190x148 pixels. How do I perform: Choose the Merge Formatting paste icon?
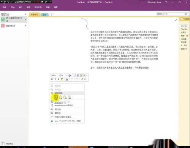(60, 98)
